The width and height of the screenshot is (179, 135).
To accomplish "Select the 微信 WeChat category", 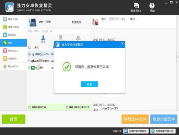I will pyautogui.click(x=14, y=43).
